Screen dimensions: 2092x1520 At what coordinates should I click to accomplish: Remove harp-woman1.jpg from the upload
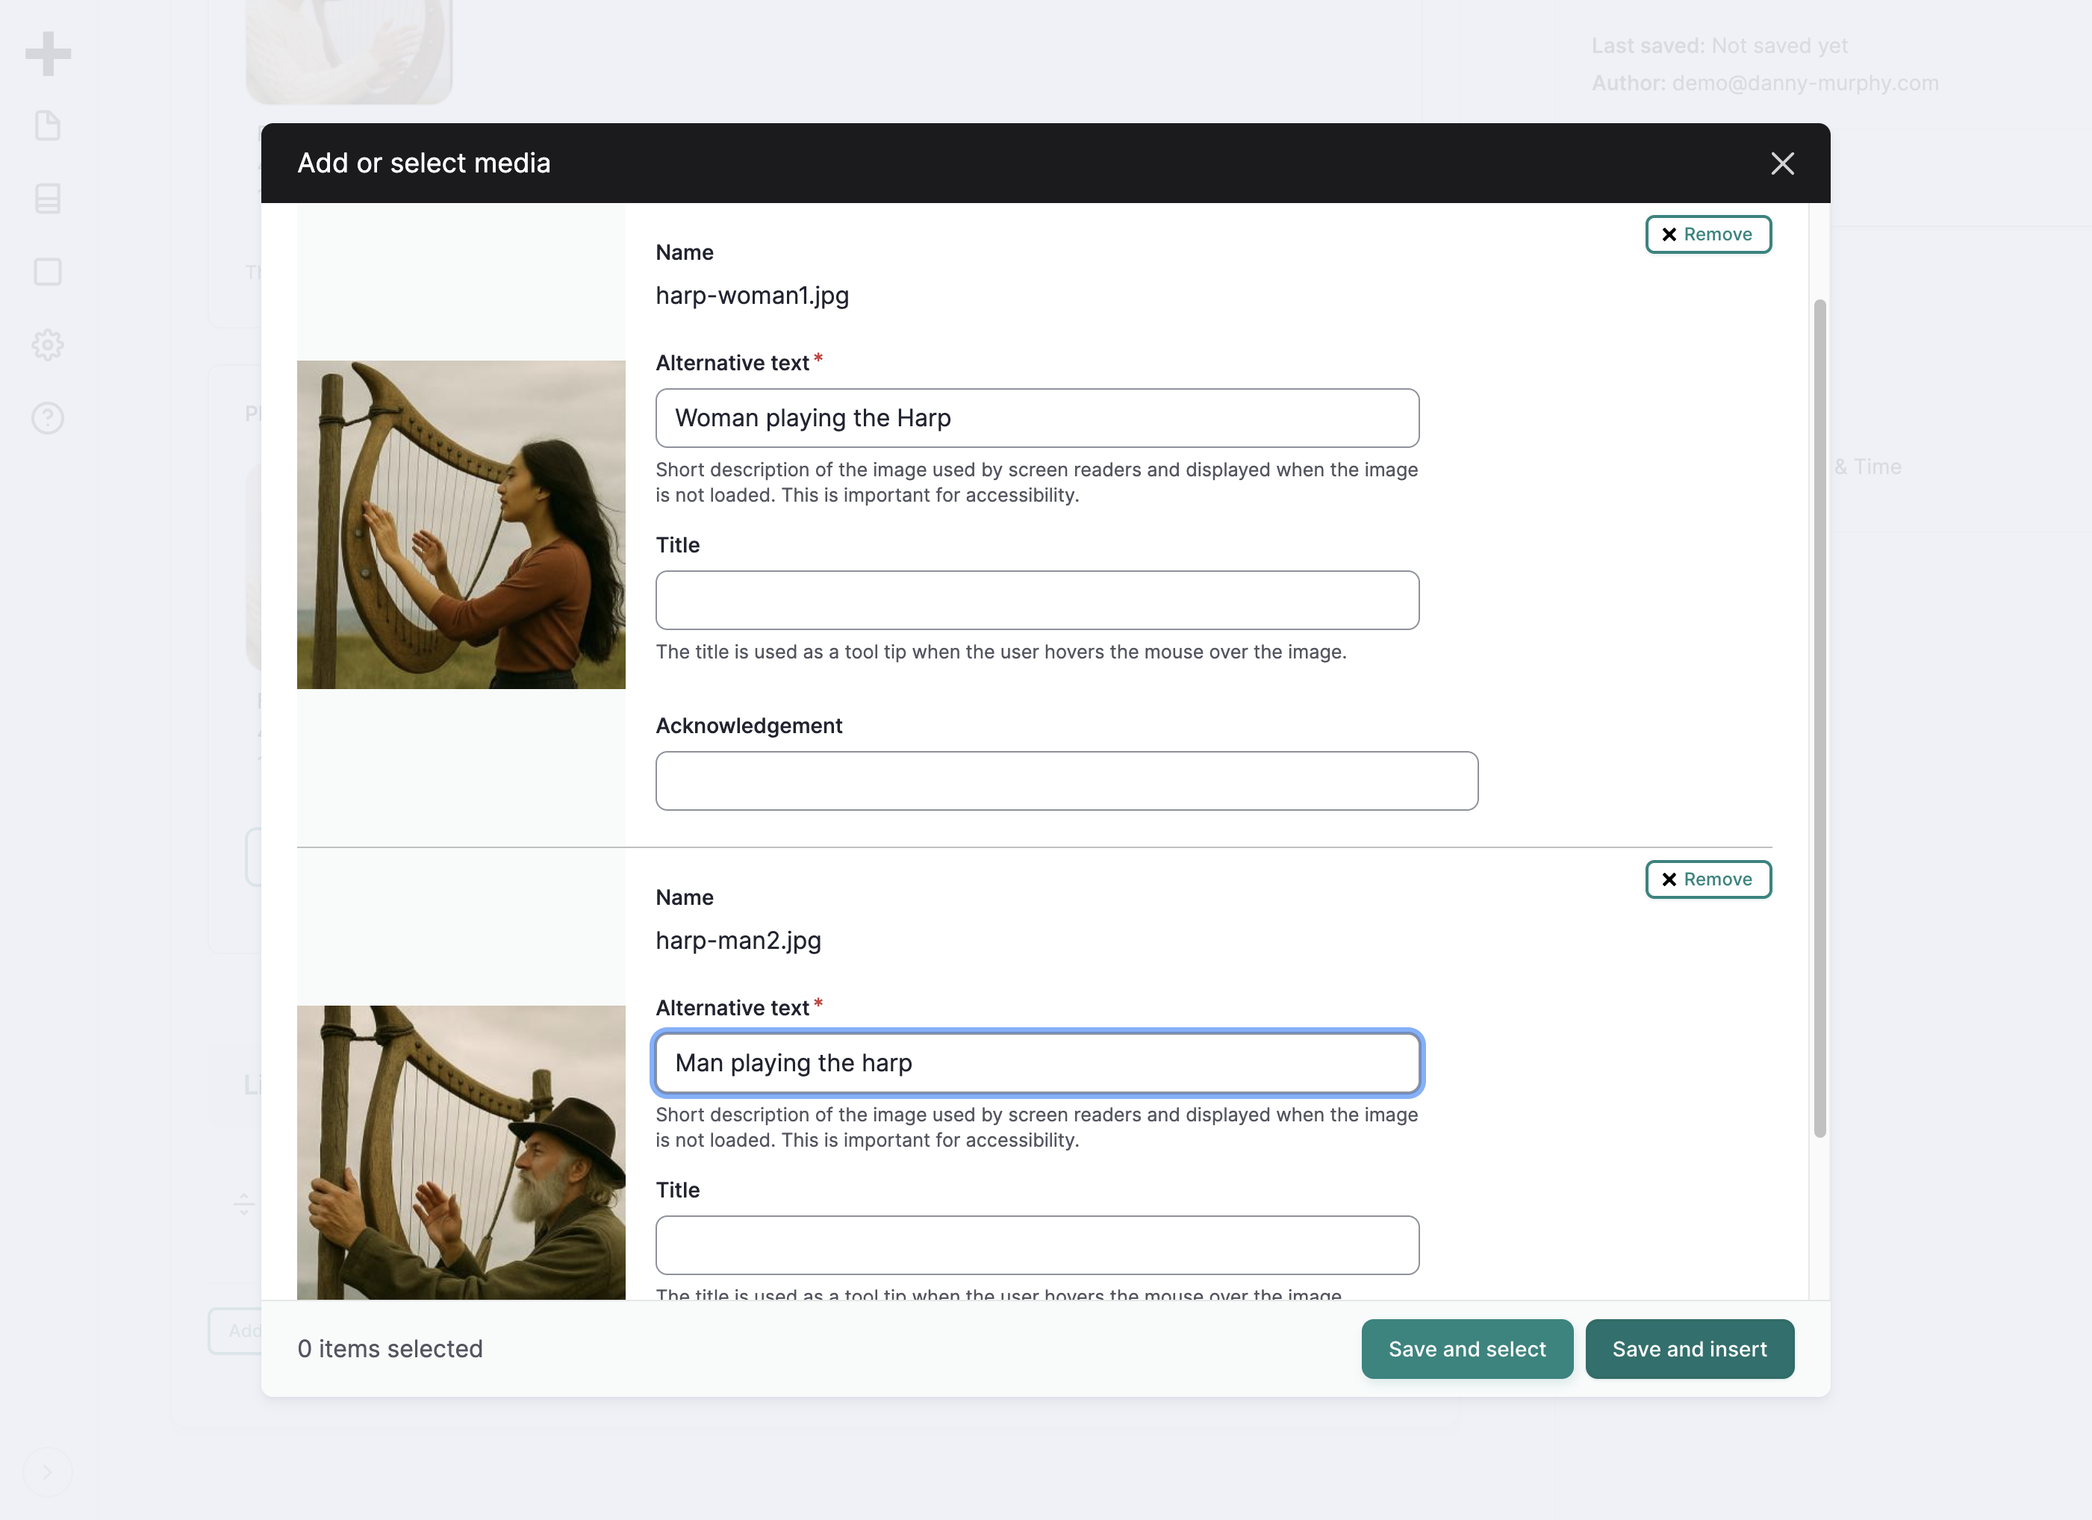coord(1708,234)
